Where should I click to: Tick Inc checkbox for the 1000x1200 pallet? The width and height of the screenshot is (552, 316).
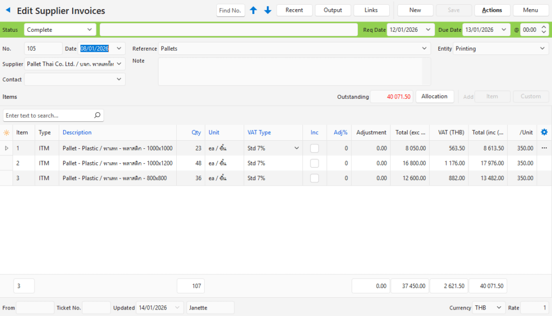(x=314, y=163)
